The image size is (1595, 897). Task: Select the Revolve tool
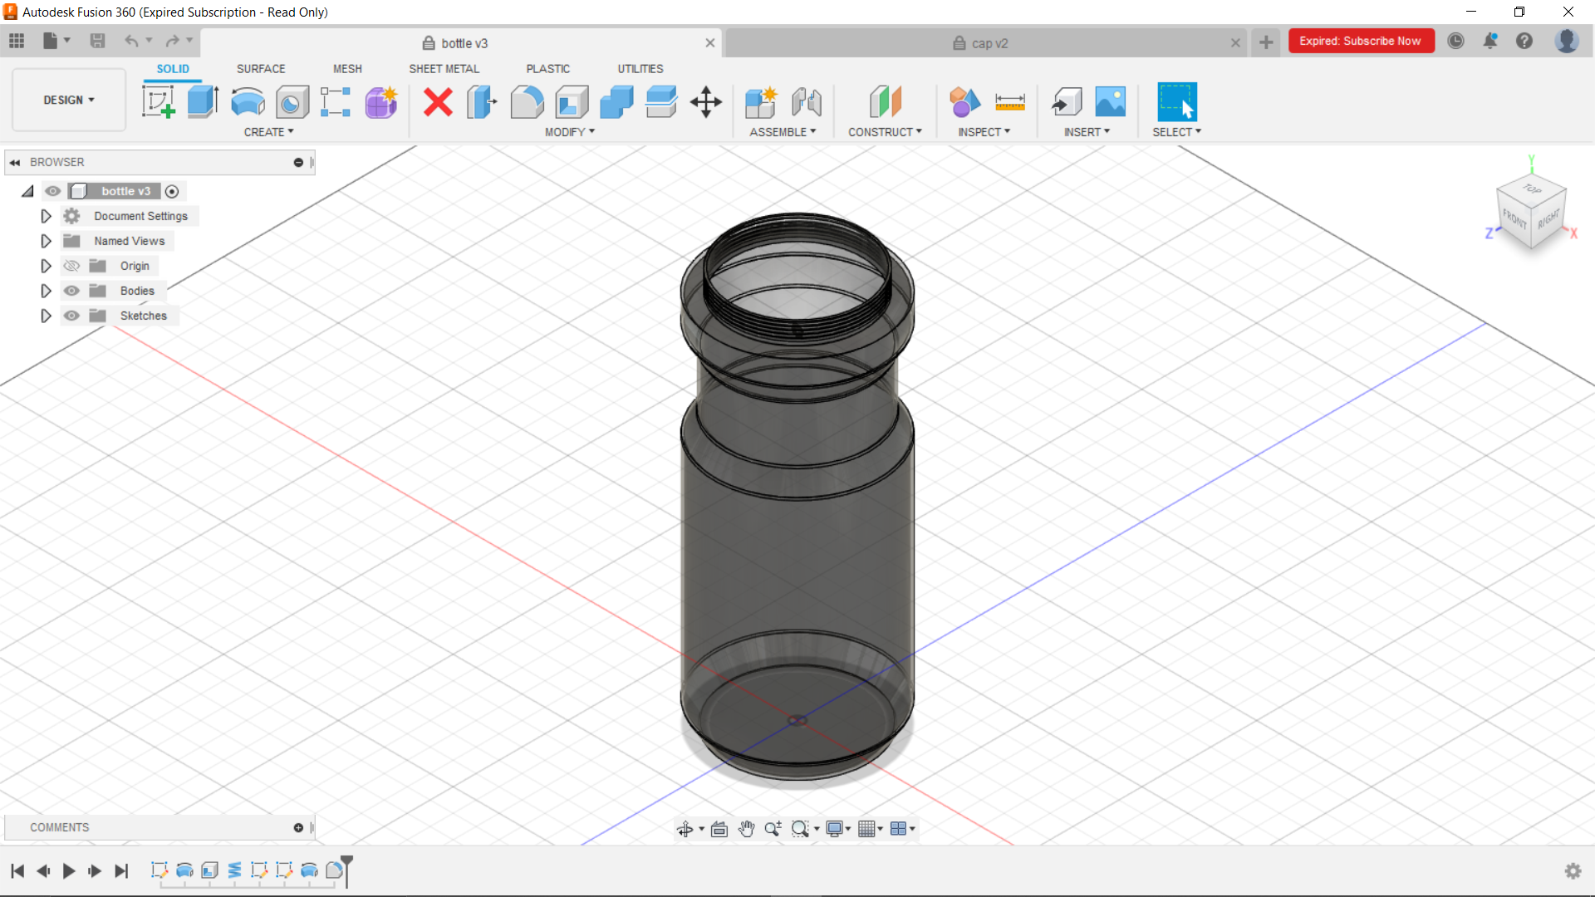pos(248,102)
